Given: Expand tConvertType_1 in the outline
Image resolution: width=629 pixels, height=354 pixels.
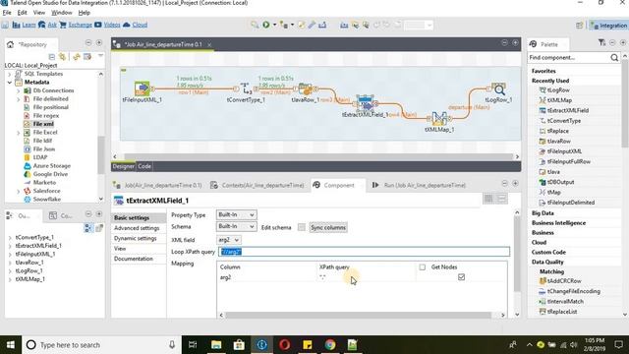Looking at the screenshot, I should click(10, 238).
